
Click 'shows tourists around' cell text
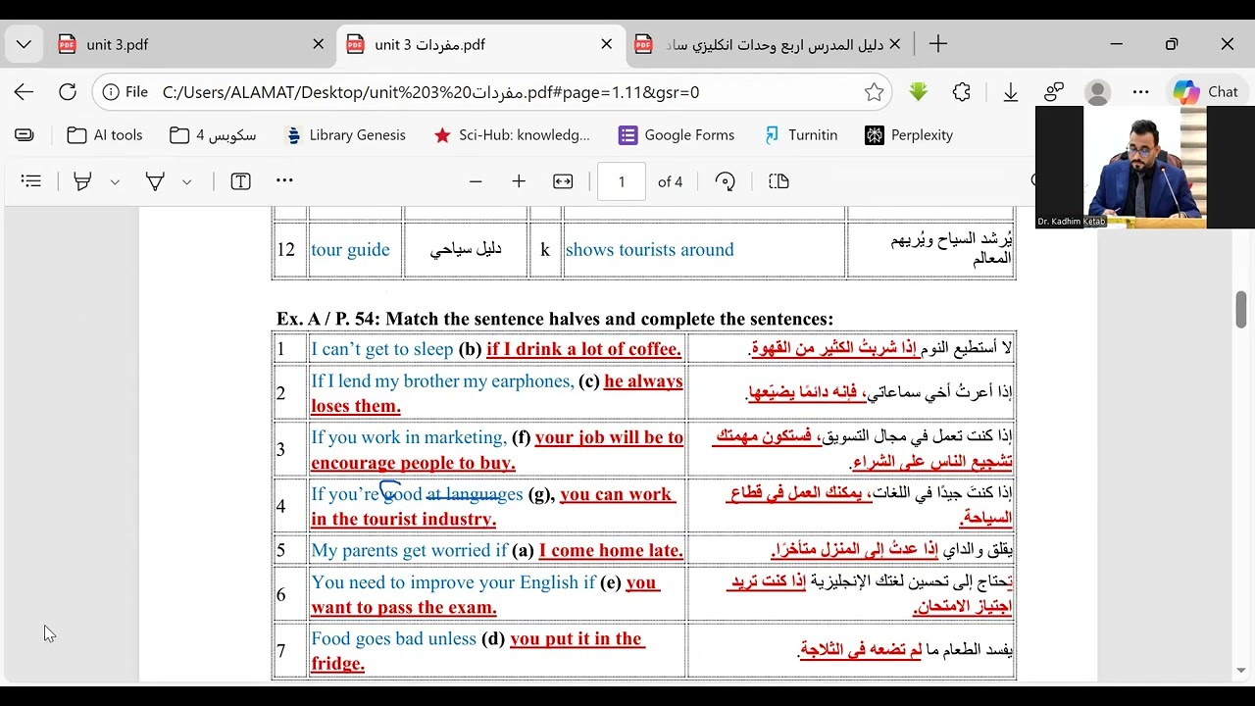[x=649, y=250]
